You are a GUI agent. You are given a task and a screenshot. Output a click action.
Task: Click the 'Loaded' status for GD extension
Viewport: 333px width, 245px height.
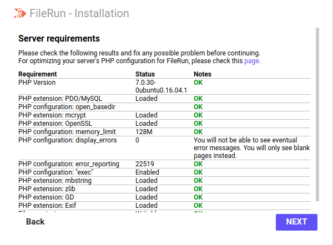point(147,197)
